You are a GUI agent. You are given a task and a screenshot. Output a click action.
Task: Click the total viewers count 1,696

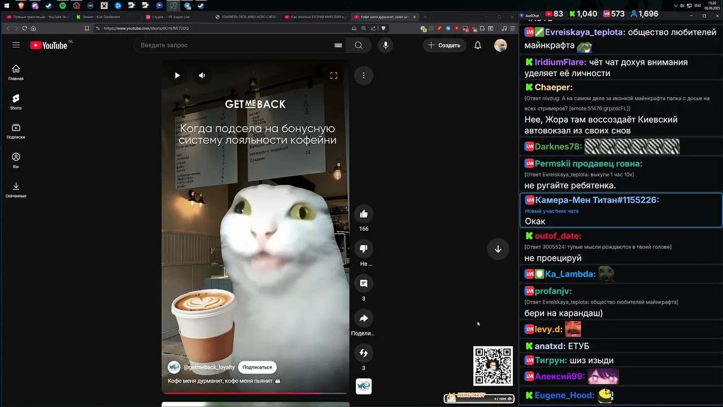pos(644,14)
